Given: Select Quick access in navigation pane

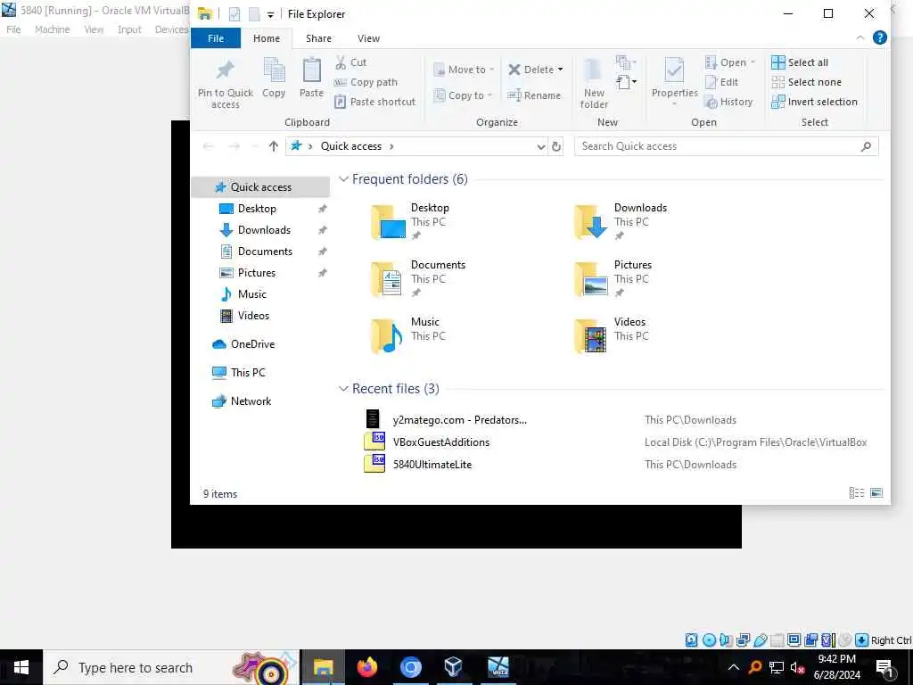Looking at the screenshot, I should (261, 187).
